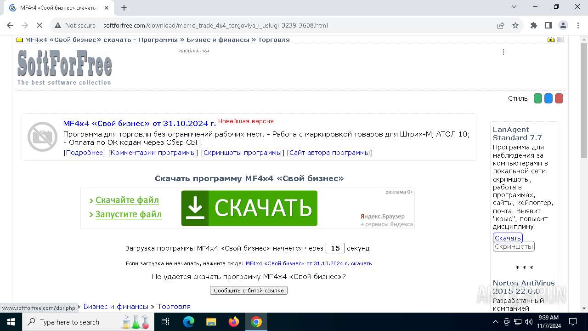588x331 pixels.
Task: Click the yellow folder breadcrumb icon
Action: tap(20, 40)
